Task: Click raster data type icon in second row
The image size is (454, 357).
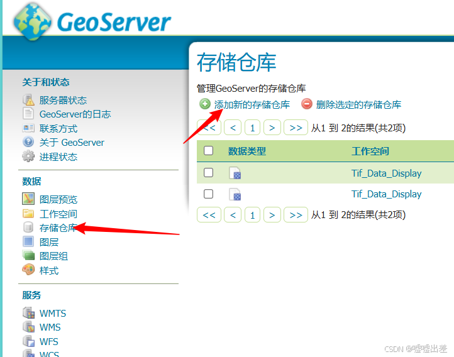Action: (235, 194)
